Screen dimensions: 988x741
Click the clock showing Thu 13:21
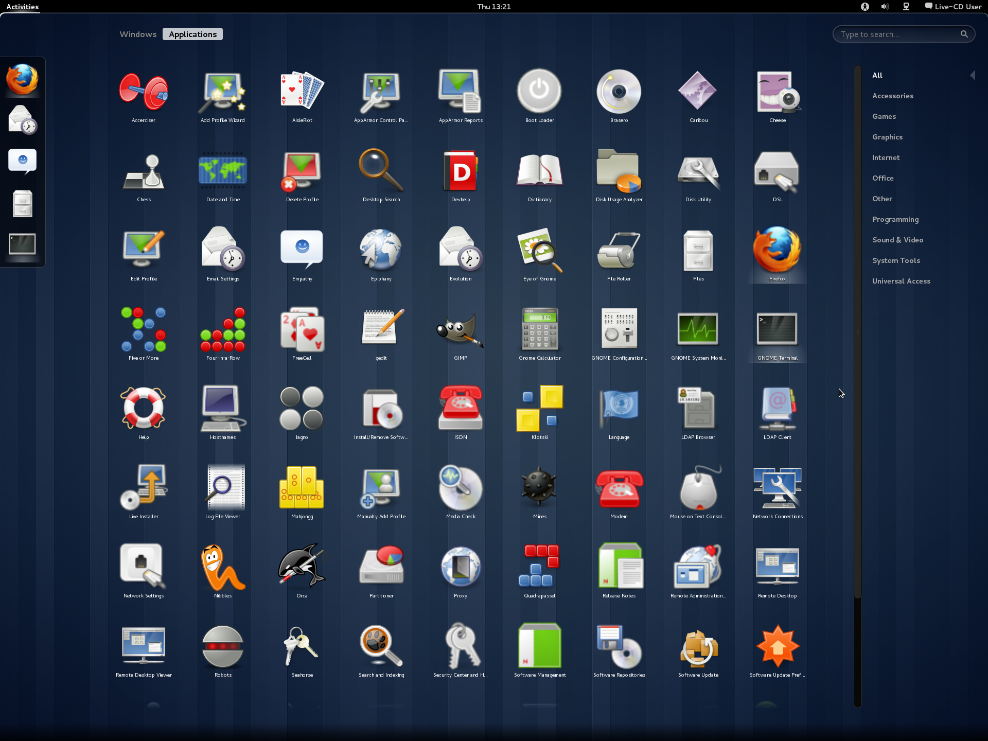pyautogui.click(x=493, y=7)
